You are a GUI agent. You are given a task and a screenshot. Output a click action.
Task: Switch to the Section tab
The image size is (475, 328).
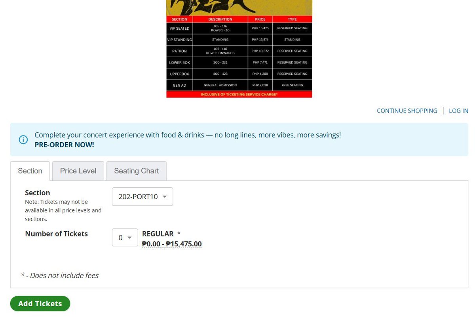pyautogui.click(x=30, y=171)
